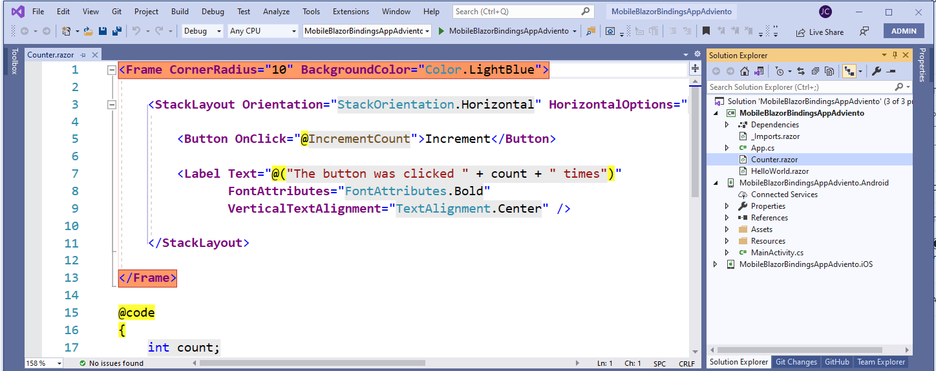Click the Find in Files toolbar icon

coord(591,31)
